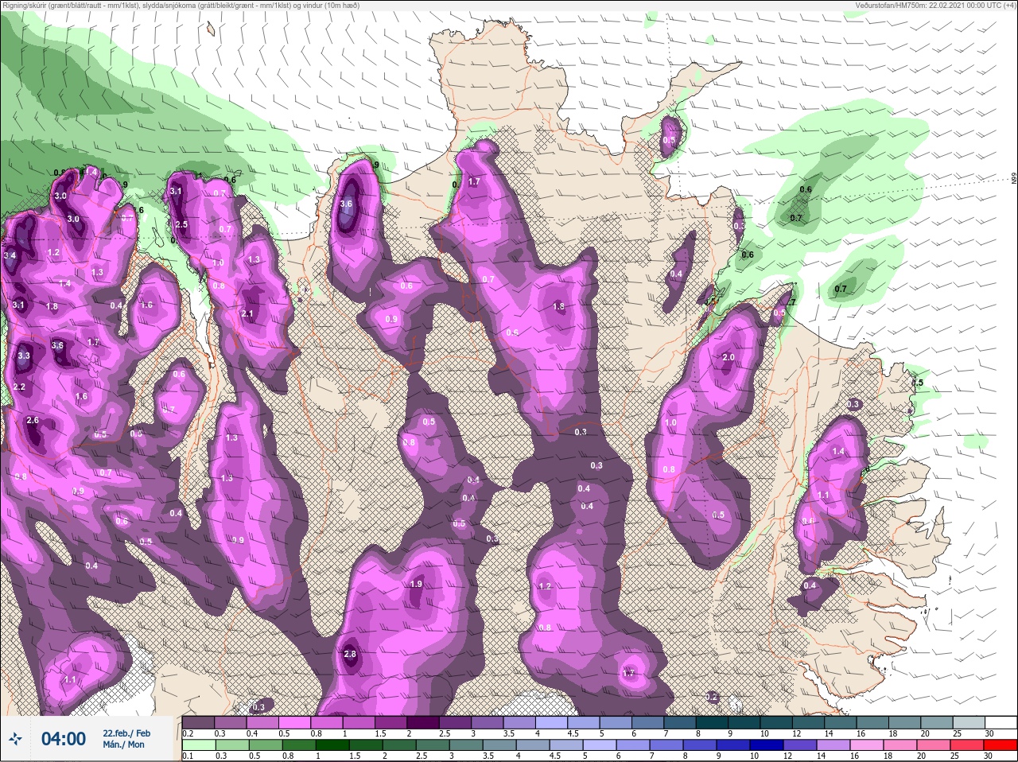Click the 2.0 snowfall value on the map
This screenshot has height=762, width=1018.
pos(729,357)
